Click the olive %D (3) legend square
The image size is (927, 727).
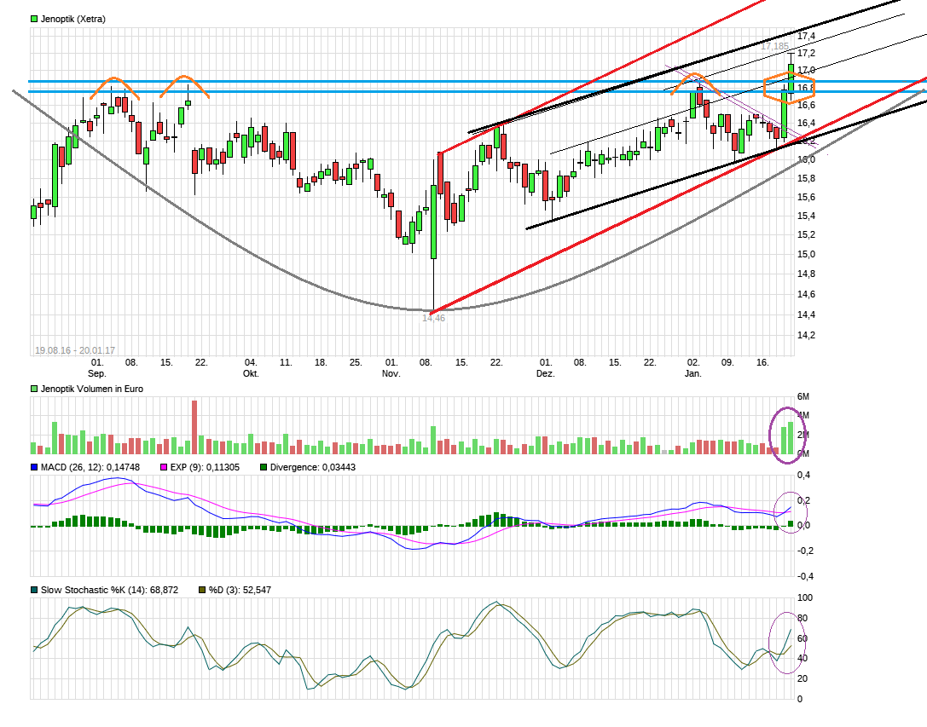tap(201, 590)
